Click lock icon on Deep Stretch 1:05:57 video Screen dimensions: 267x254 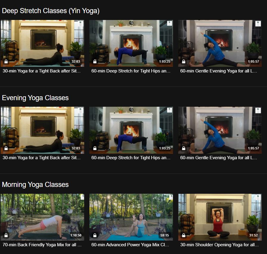click(x=184, y=61)
